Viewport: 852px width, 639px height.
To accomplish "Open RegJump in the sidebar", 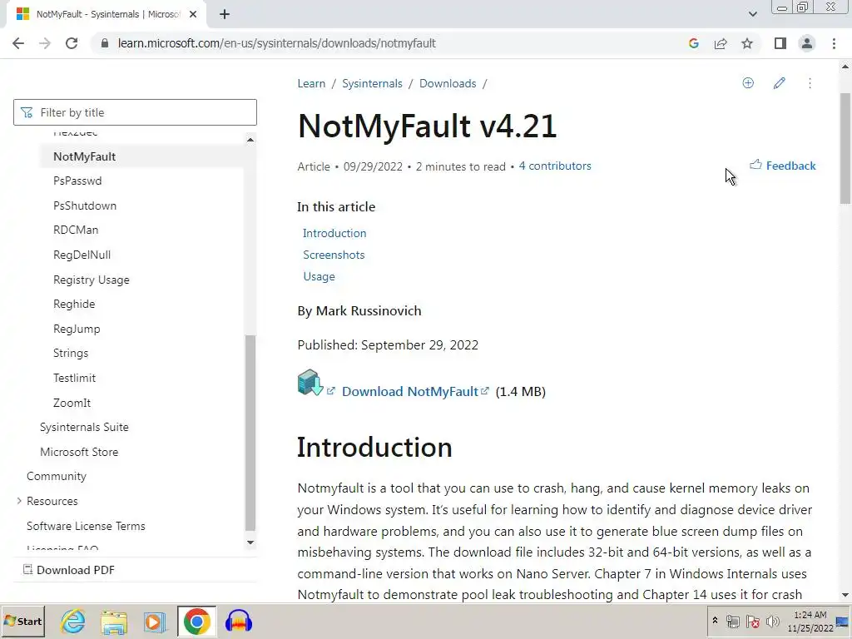I will point(77,329).
